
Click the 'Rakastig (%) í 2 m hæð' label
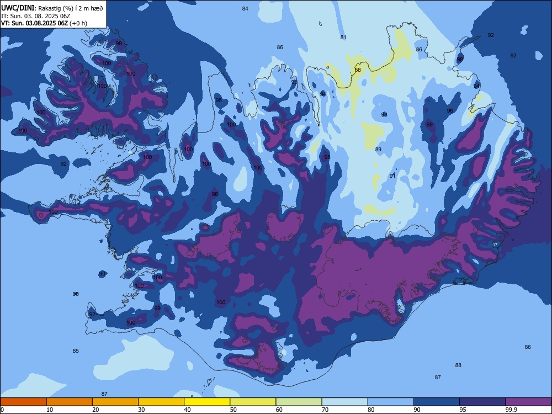point(71,8)
